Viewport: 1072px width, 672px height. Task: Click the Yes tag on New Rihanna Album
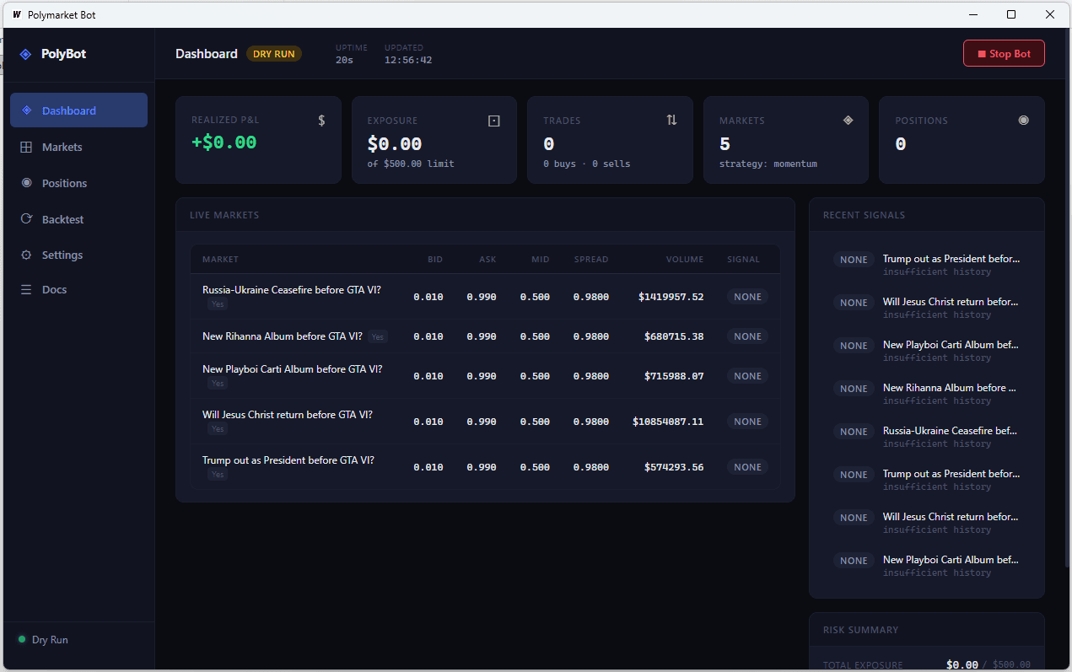pyautogui.click(x=377, y=337)
